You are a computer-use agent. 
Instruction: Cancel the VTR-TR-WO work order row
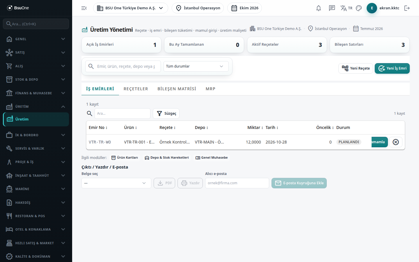tap(396, 142)
